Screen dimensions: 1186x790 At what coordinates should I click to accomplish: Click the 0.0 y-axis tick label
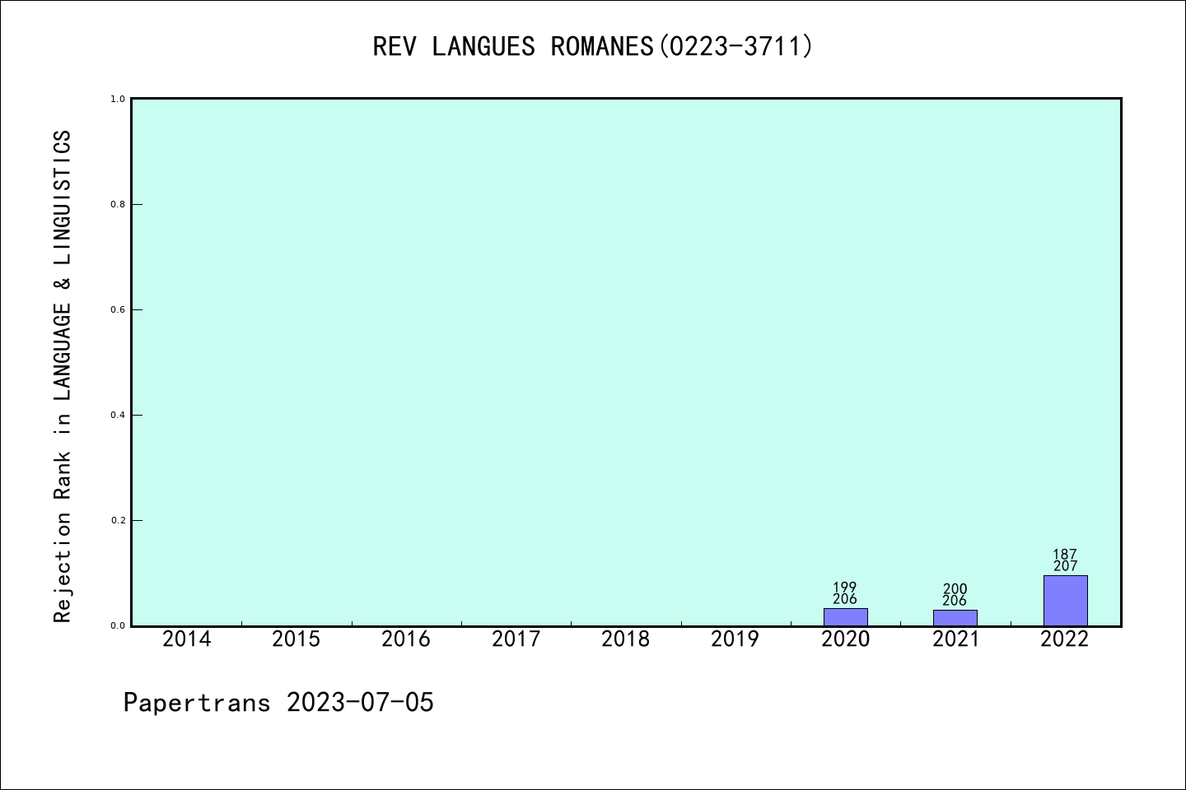[118, 625]
